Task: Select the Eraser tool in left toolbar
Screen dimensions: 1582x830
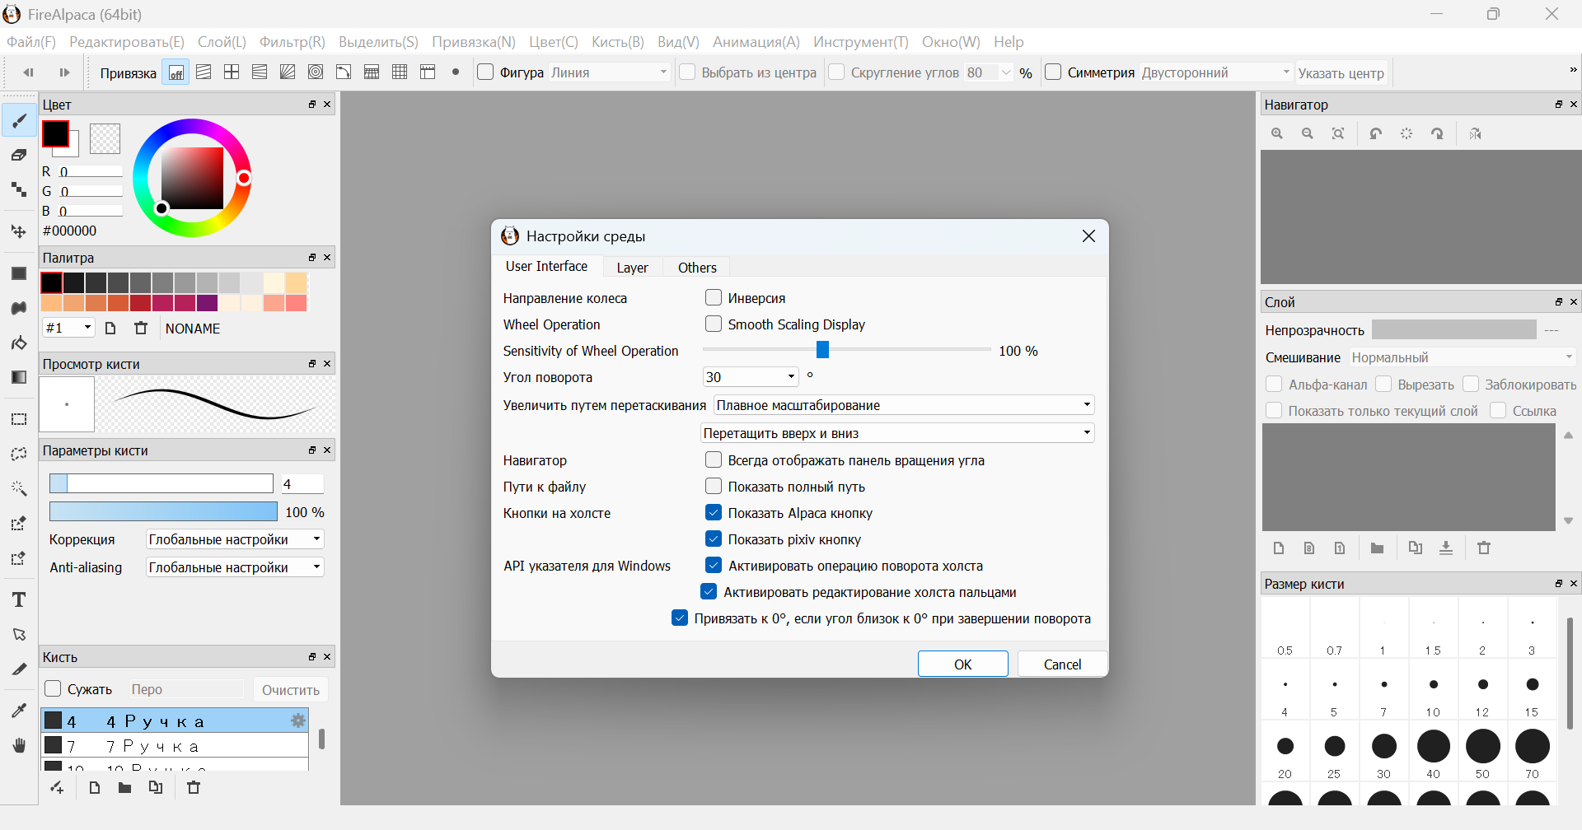Action: (x=19, y=155)
